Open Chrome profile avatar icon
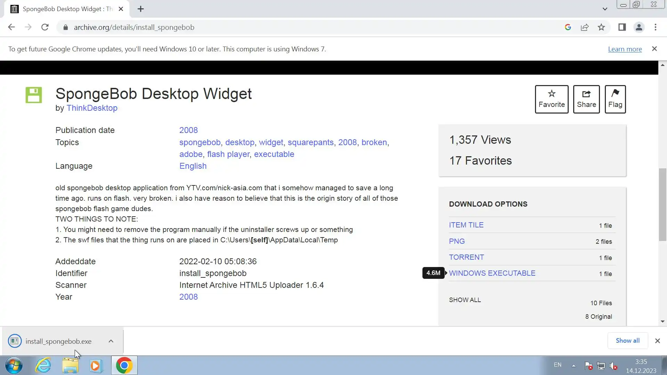This screenshot has width=667, height=375. tap(639, 27)
